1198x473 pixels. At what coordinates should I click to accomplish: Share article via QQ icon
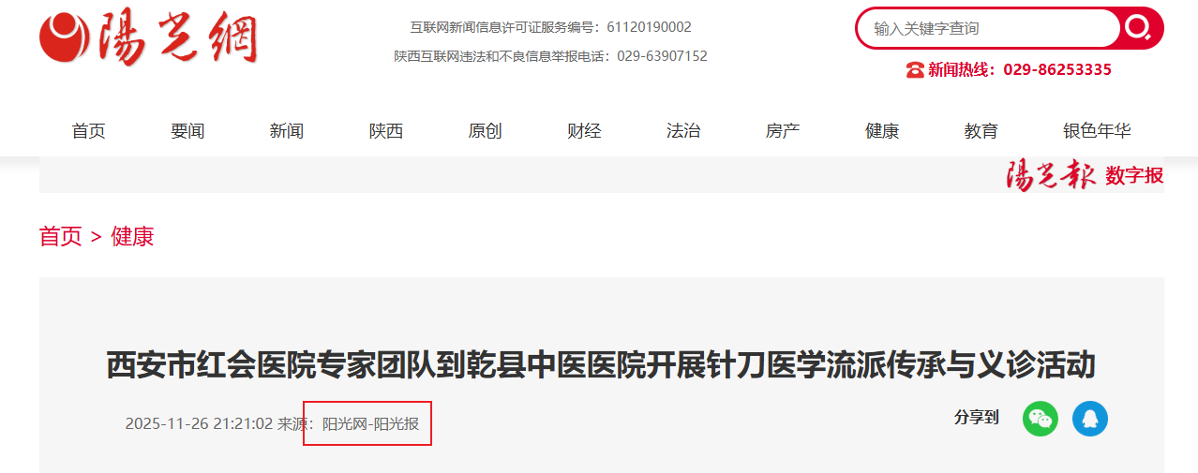[x=1090, y=418]
